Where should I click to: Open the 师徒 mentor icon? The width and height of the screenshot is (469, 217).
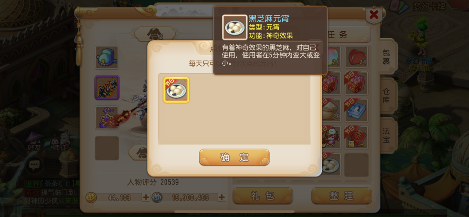point(59,142)
